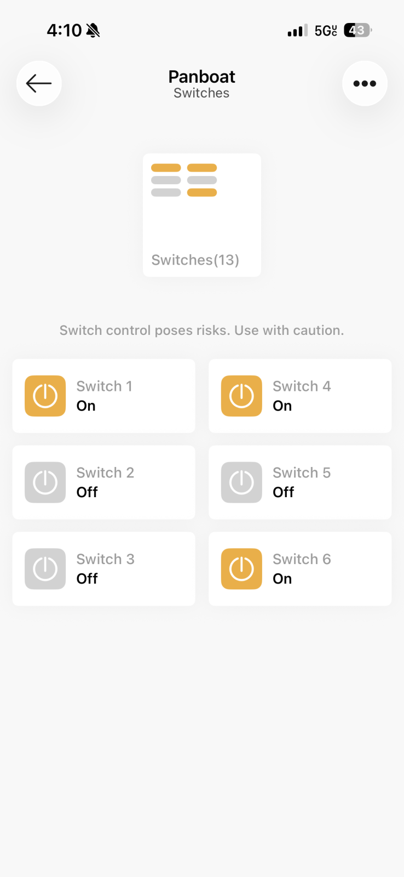Image resolution: width=404 pixels, height=877 pixels.
Task: Tap the back arrow button
Action: click(39, 83)
